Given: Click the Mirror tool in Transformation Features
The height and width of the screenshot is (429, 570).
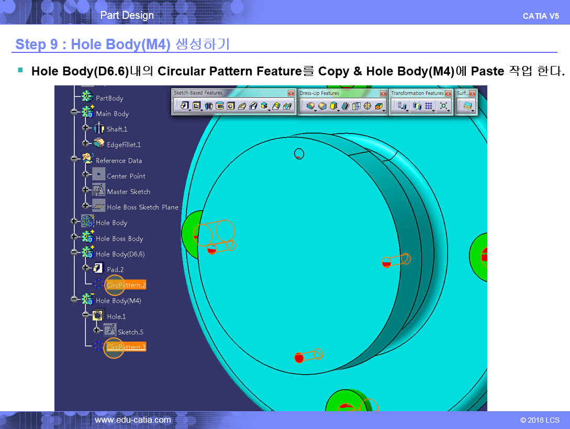Looking at the screenshot, I should point(417,106).
